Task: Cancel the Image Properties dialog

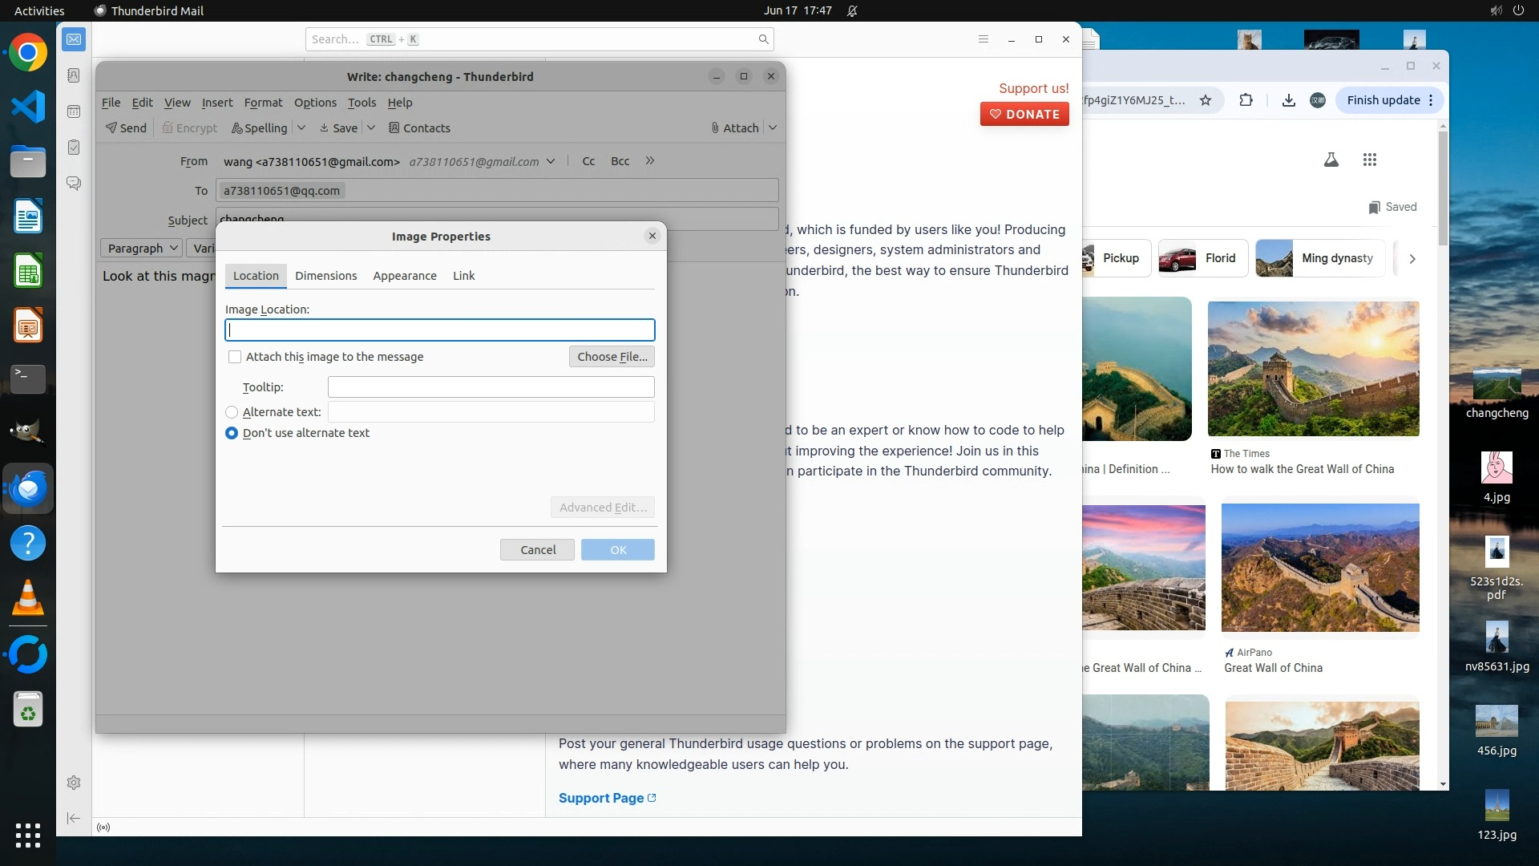Action: click(x=537, y=550)
